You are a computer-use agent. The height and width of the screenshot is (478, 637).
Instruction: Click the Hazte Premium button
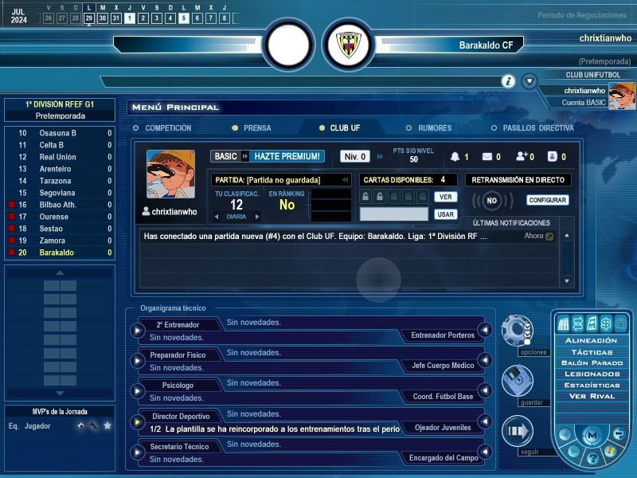tap(287, 156)
